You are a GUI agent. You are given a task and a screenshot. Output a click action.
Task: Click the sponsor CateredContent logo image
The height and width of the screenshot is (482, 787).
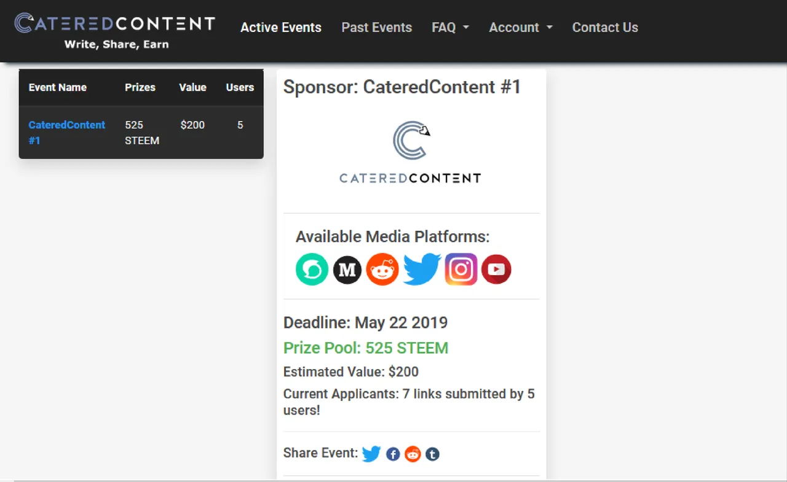[x=410, y=152]
